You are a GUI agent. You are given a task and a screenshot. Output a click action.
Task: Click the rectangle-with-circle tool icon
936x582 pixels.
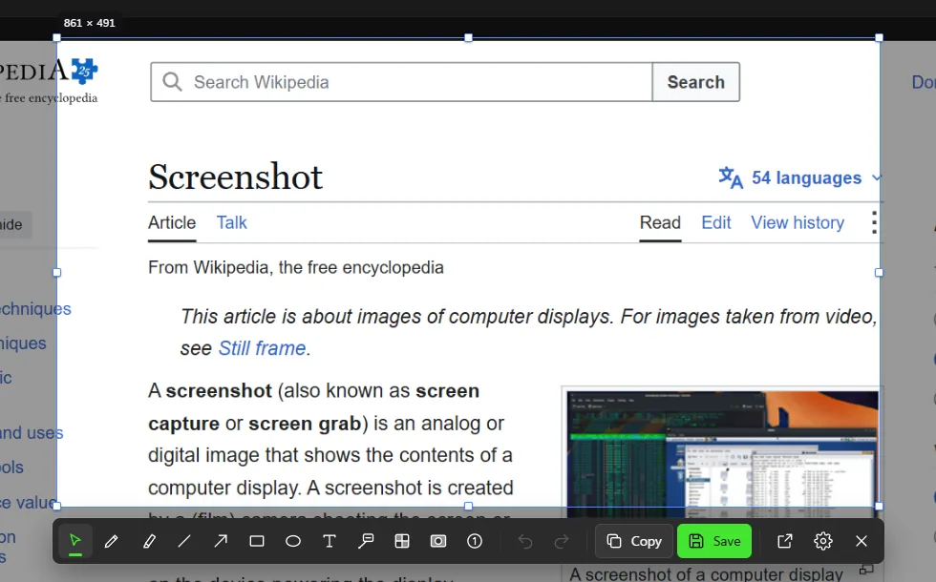click(438, 541)
